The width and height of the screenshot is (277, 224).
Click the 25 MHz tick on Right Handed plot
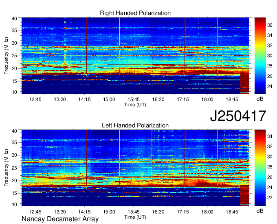tap(14, 56)
